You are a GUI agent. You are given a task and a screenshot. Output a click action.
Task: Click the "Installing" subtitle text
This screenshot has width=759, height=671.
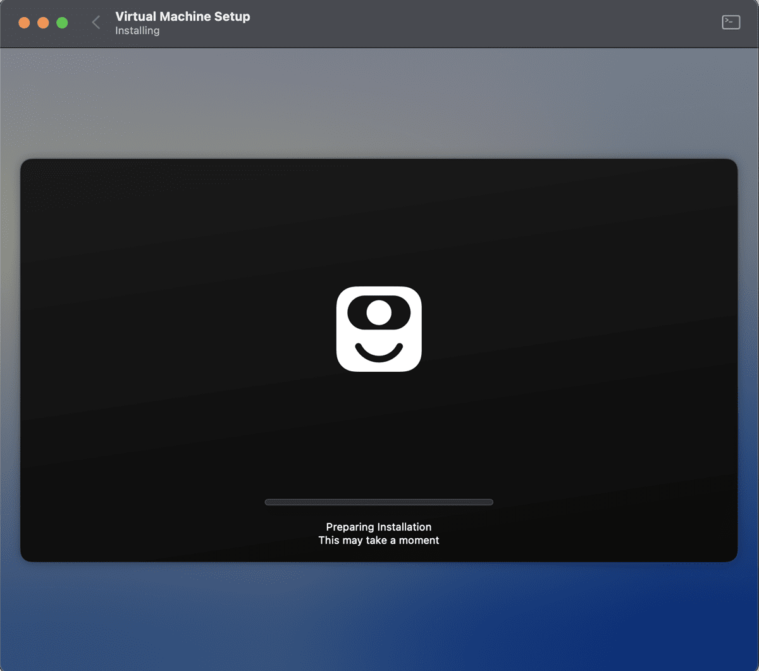(x=137, y=30)
